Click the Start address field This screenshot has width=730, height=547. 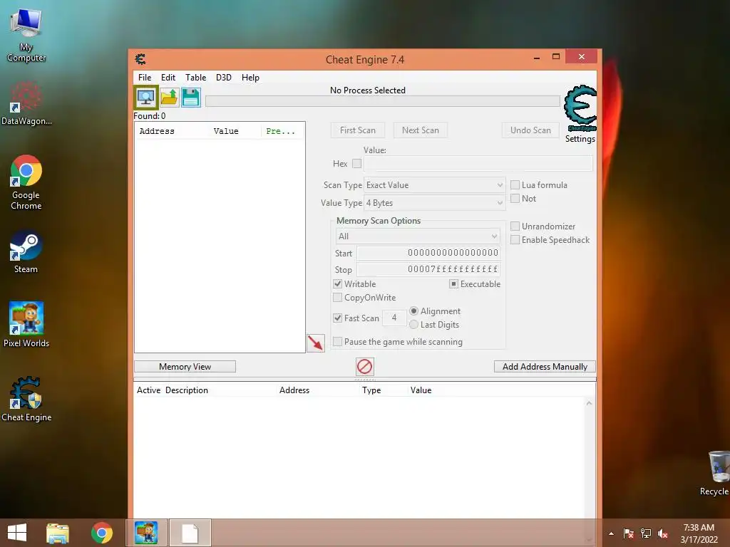tap(428, 253)
